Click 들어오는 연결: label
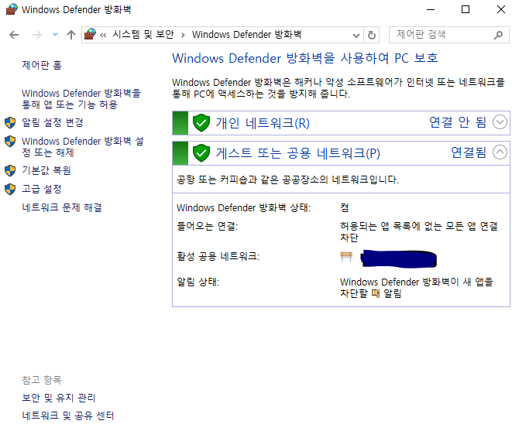 point(208,226)
